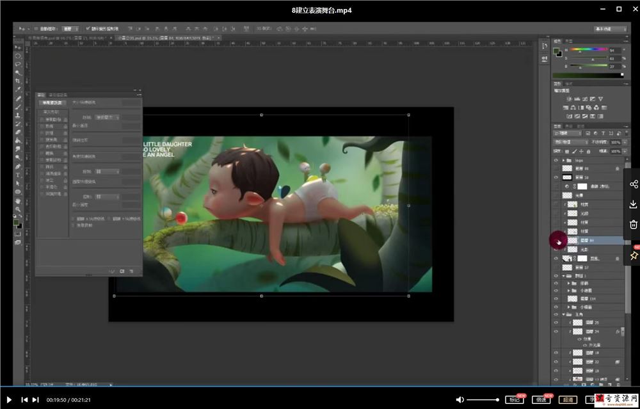The image size is (640, 409).
Task: Lock layer position icon
Action: coord(582,152)
